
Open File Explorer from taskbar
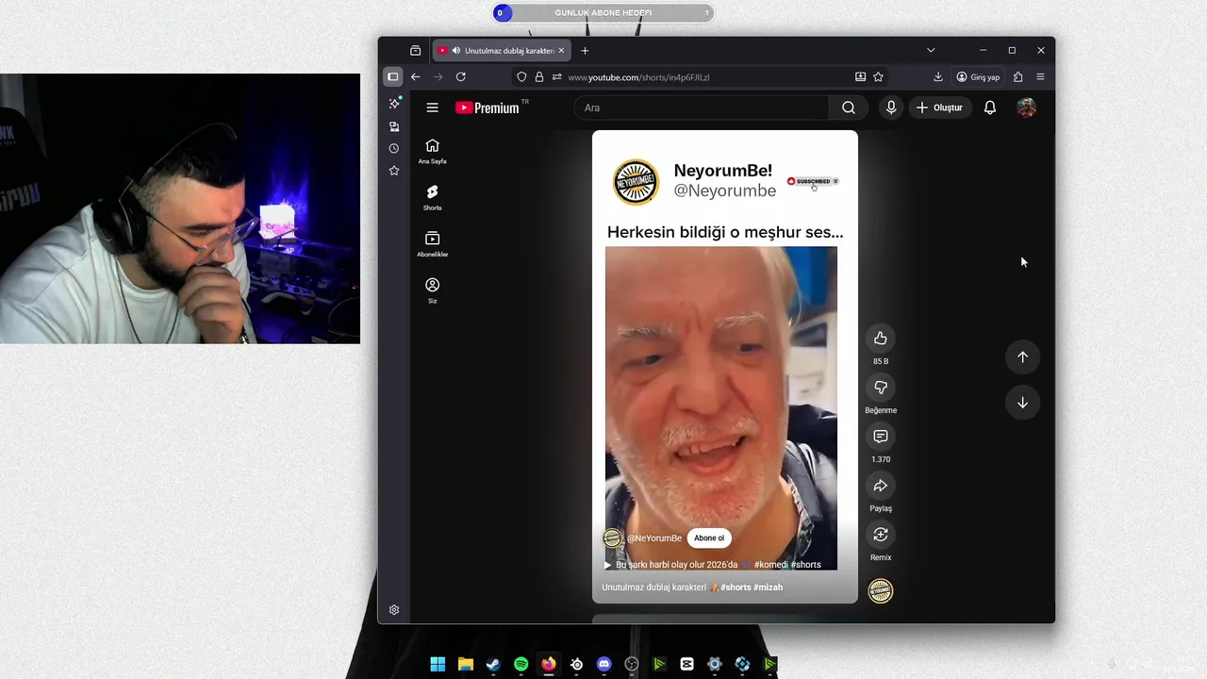[465, 664]
